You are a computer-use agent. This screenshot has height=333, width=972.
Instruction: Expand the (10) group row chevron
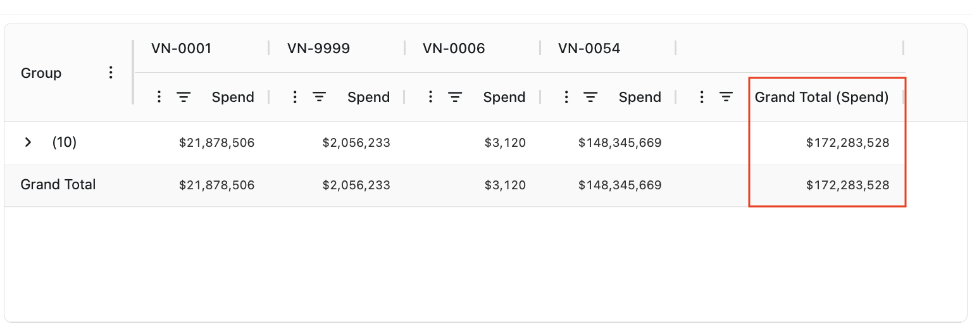[x=28, y=142]
